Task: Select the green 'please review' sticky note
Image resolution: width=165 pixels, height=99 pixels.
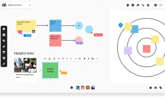Action: (x=50, y=70)
